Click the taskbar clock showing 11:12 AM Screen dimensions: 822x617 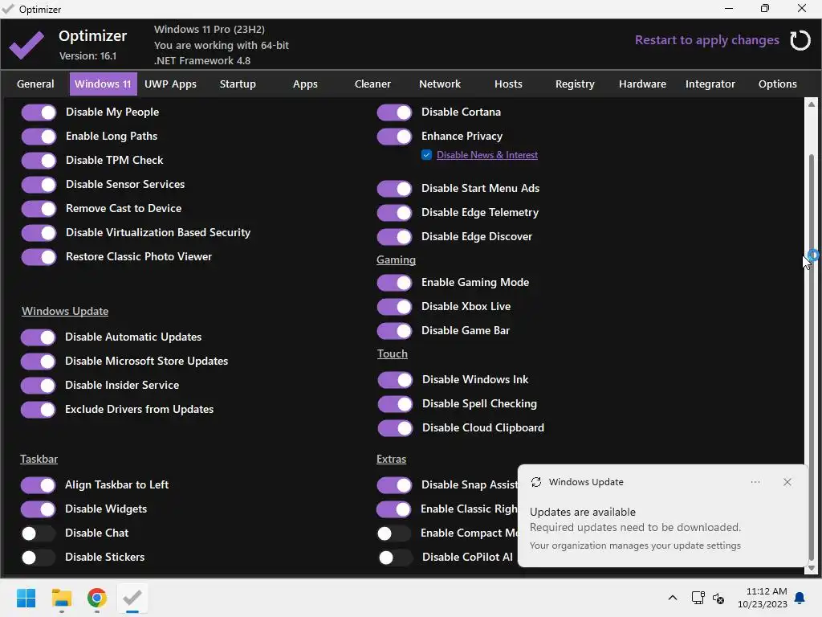(763, 598)
